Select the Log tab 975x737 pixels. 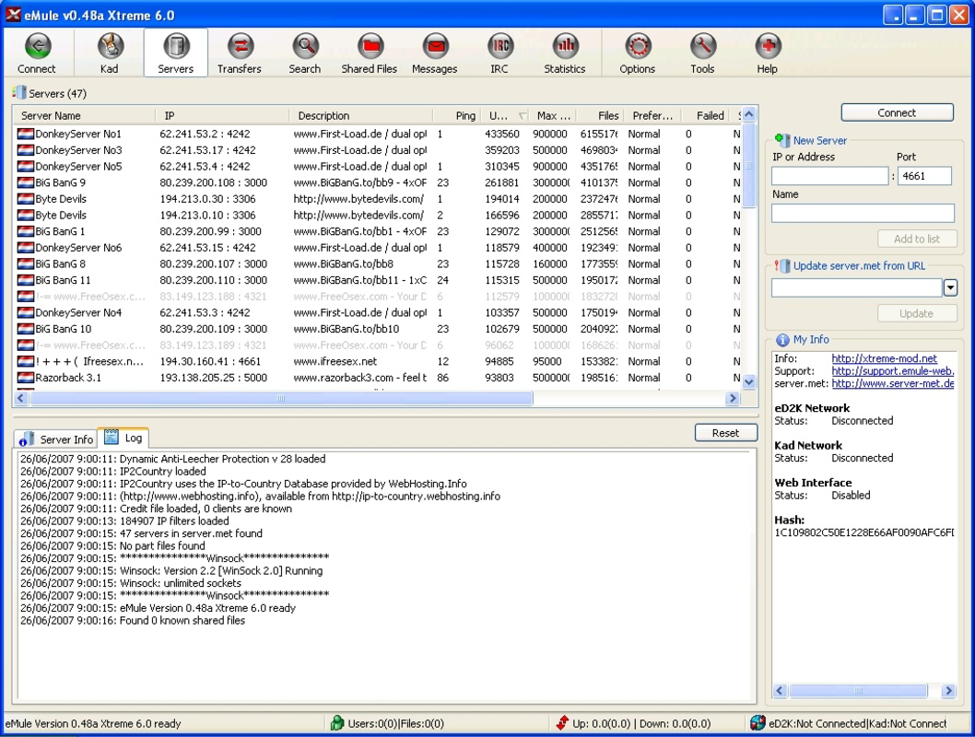(125, 439)
